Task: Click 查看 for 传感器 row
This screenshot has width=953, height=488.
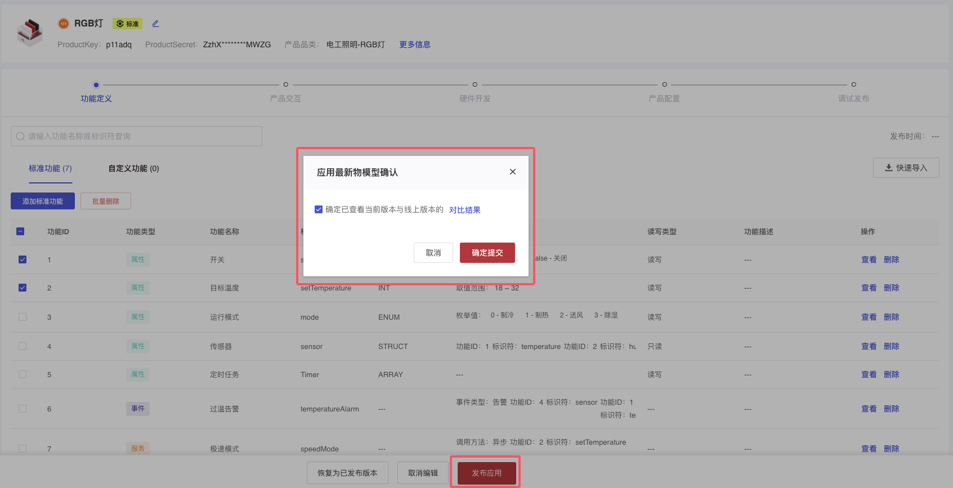Action: point(869,346)
